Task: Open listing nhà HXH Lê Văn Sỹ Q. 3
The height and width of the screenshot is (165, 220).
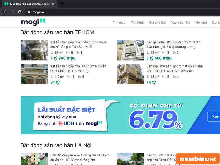Action: pos(174,45)
